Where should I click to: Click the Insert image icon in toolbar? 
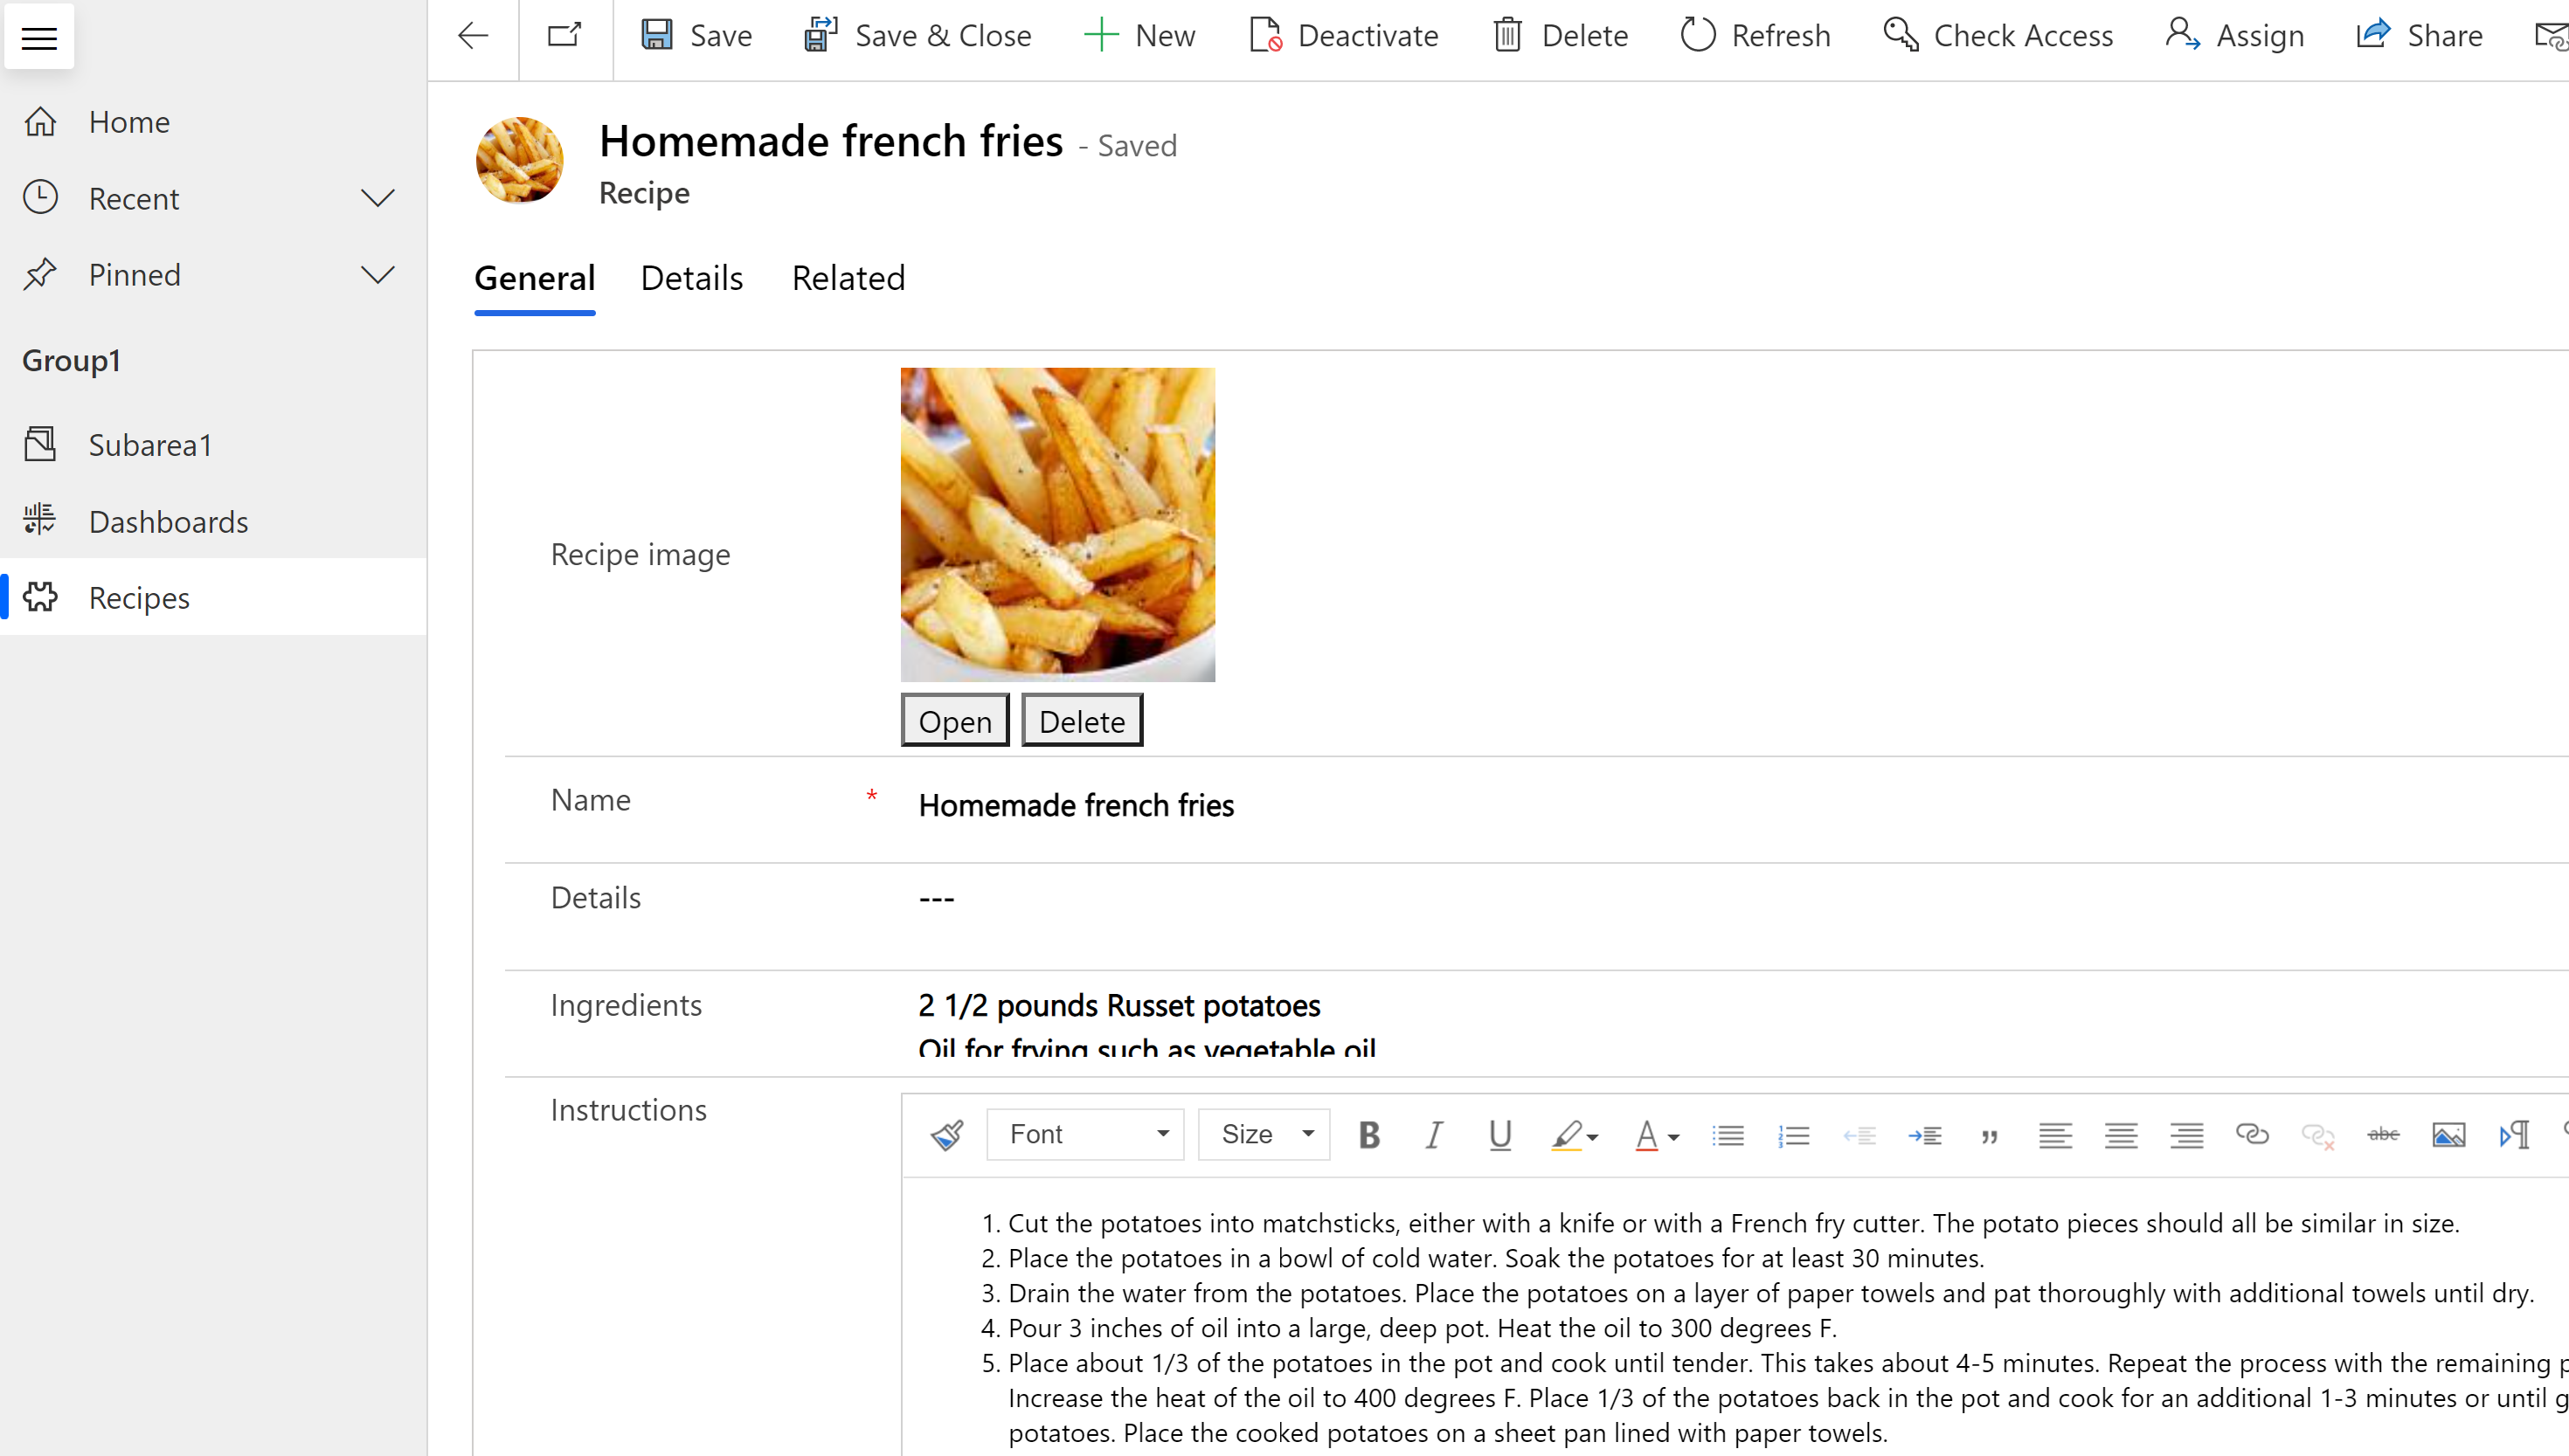2448,1134
